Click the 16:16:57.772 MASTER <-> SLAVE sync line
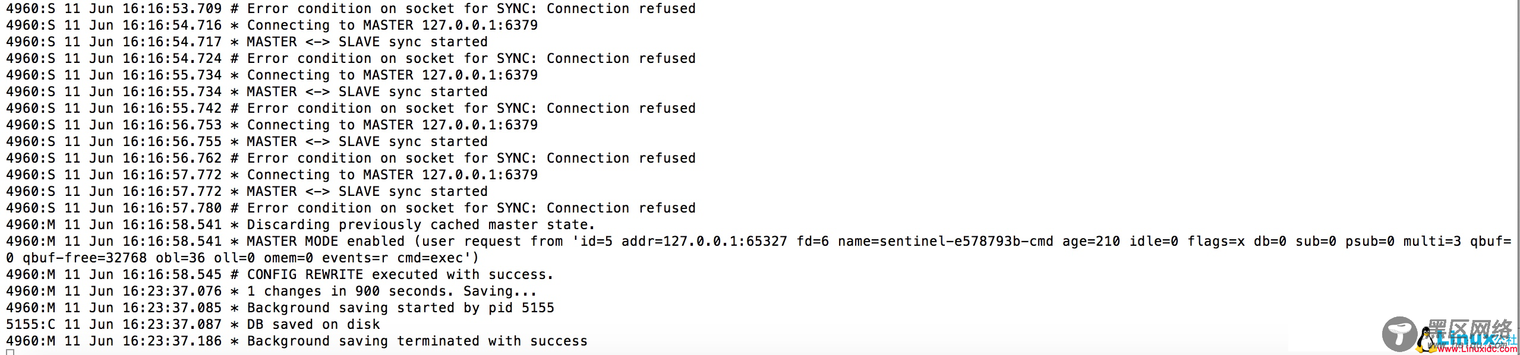The image size is (1520, 355). 247,192
